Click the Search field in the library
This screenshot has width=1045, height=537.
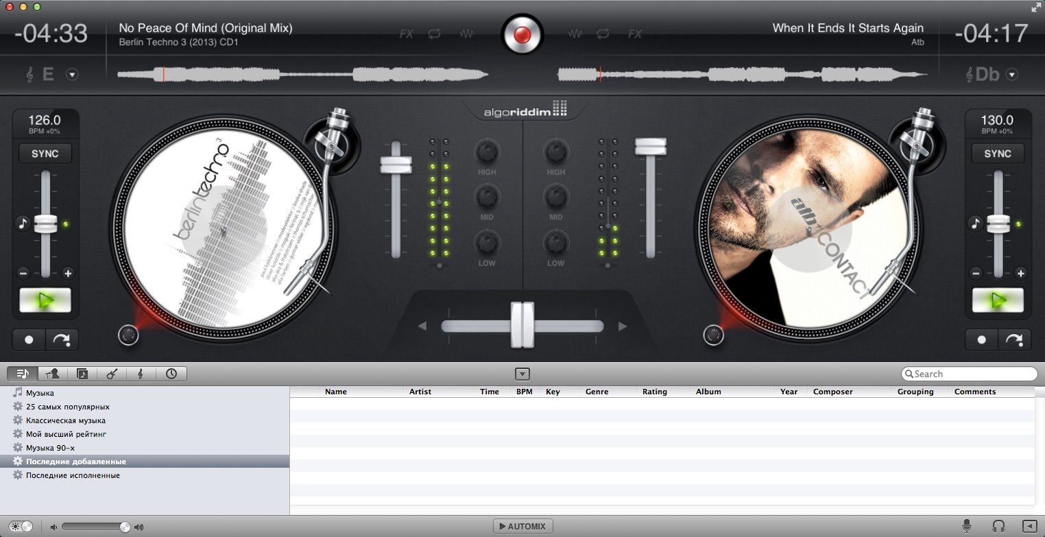(969, 374)
